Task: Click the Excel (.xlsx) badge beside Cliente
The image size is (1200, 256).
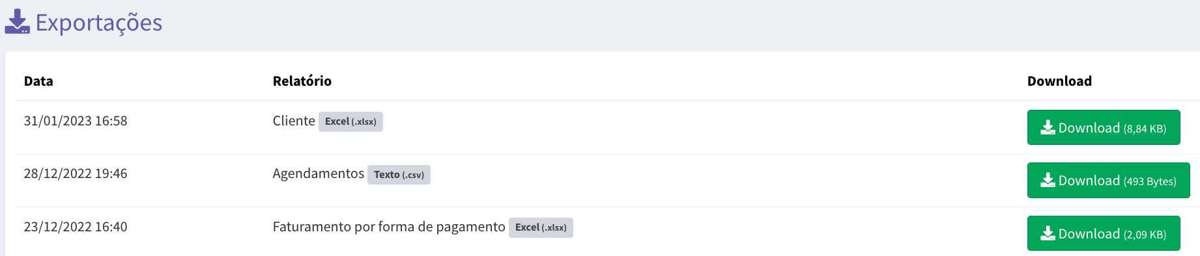Action: [x=350, y=122]
